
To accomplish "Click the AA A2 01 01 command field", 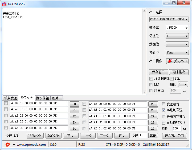I will pyautogui.click(x=39, y=109).
